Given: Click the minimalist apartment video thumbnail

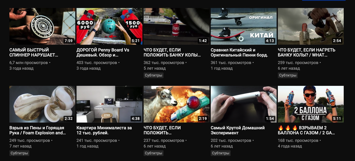Looking at the screenshot, I should tap(109, 104).
